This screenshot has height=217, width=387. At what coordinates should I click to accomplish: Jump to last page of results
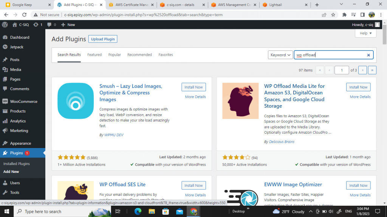point(372,70)
